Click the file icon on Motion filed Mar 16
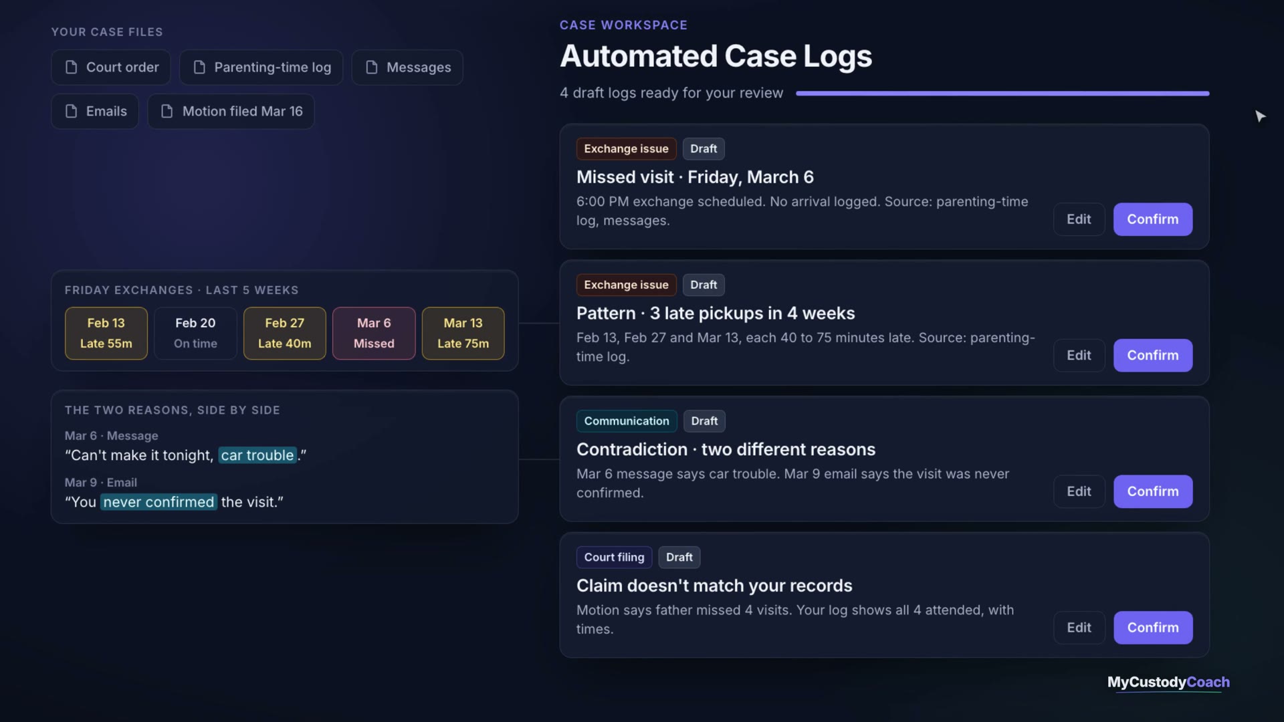This screenshot has width=1284, height=722. [167, 112]
